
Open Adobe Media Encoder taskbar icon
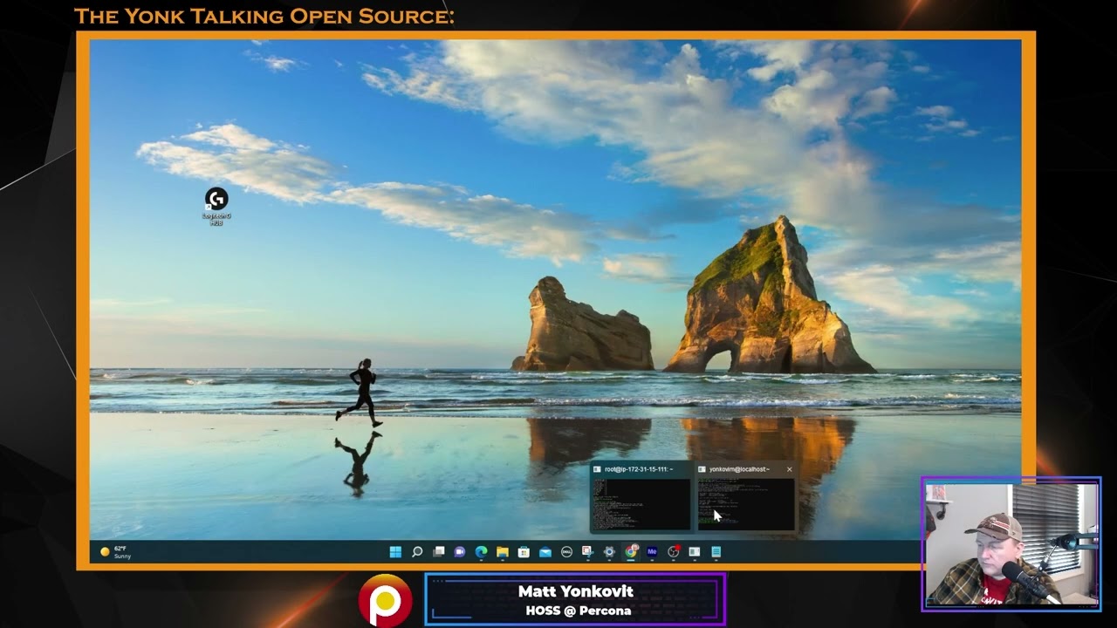(652, 551)
